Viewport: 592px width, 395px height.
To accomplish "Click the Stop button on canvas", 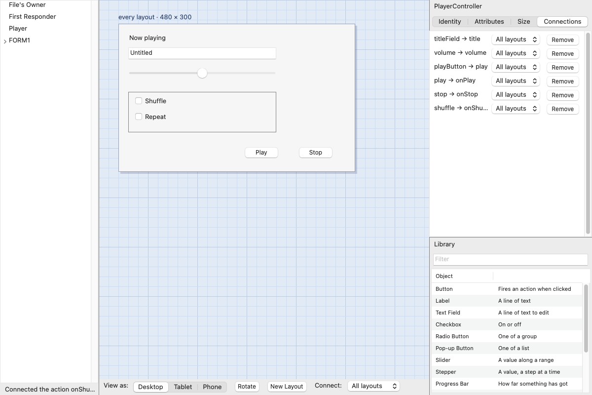I will tap(316, 153).
